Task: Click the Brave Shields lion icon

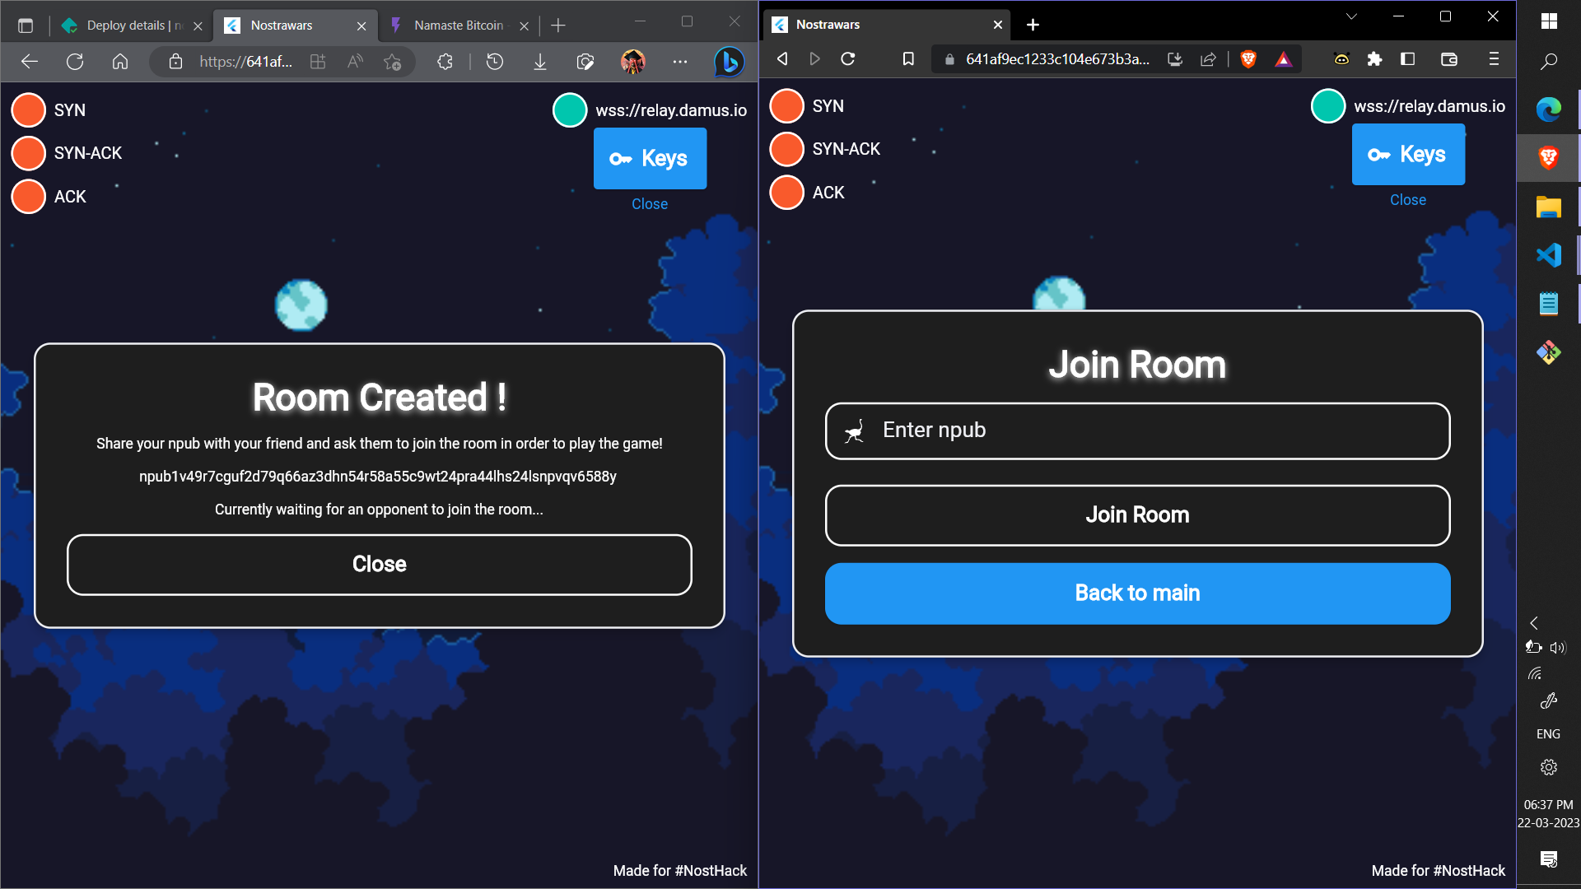Action: 1248,59
